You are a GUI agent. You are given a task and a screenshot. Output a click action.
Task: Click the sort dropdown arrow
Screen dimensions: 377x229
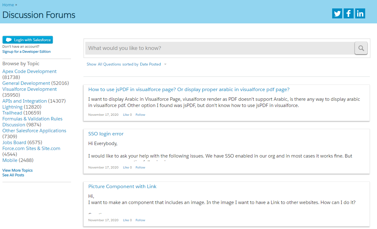[165, 64]
